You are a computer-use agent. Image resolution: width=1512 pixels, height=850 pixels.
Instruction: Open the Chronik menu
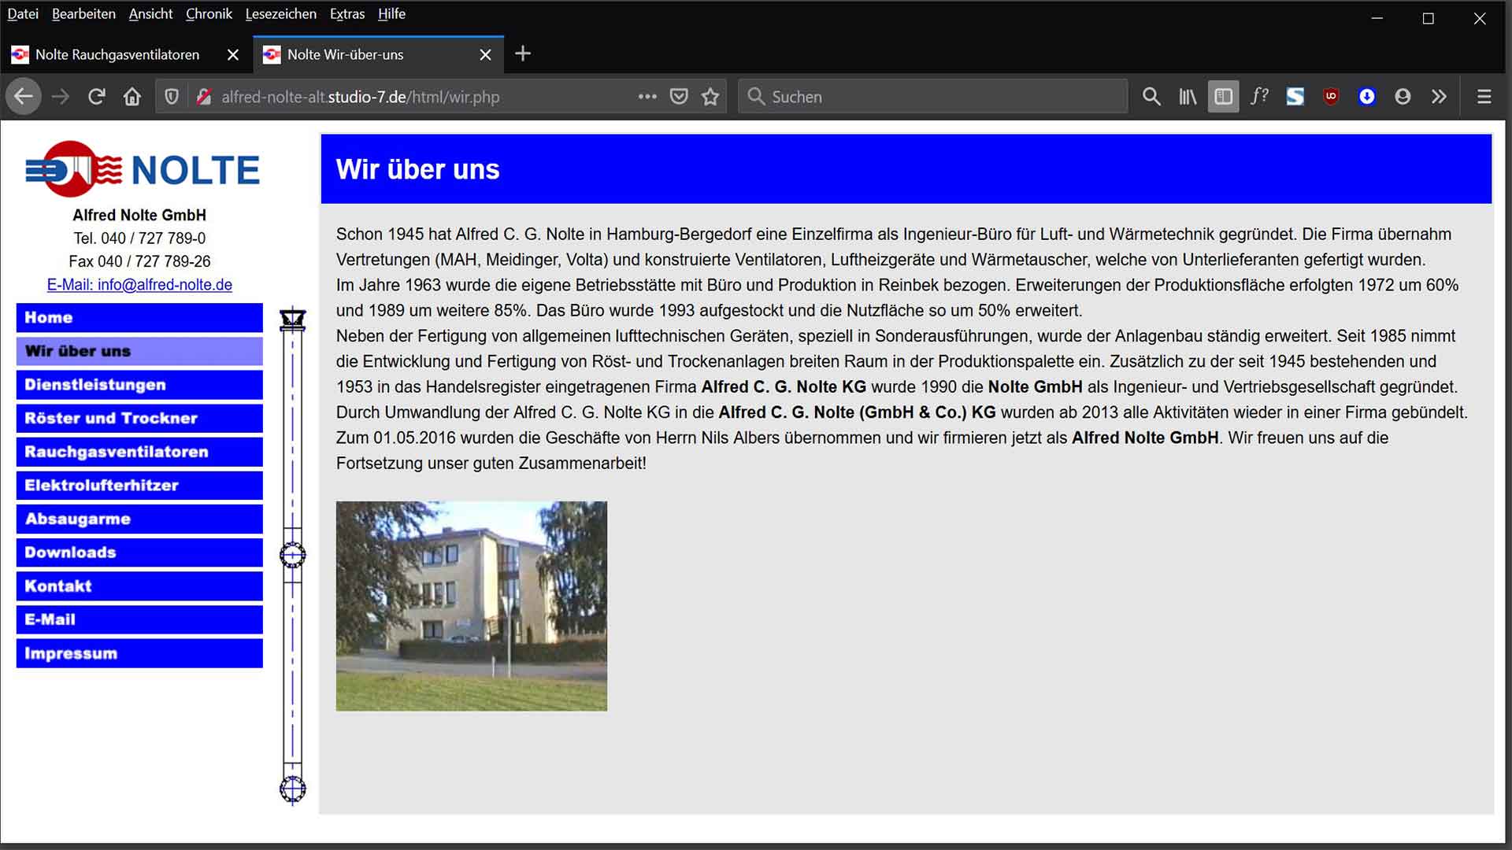point(209,14)
